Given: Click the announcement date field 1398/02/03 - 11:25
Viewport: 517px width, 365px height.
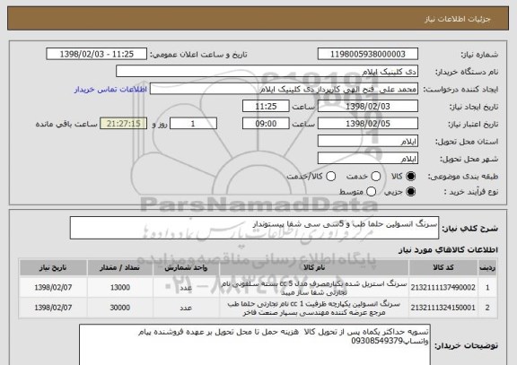Looking at the screenshot, I should [x=97, y=54].
